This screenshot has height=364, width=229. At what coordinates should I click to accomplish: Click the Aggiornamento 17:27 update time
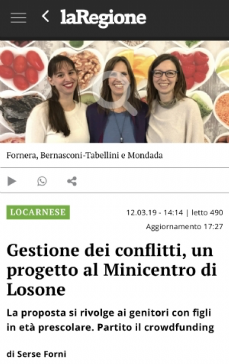coord(185,226)
